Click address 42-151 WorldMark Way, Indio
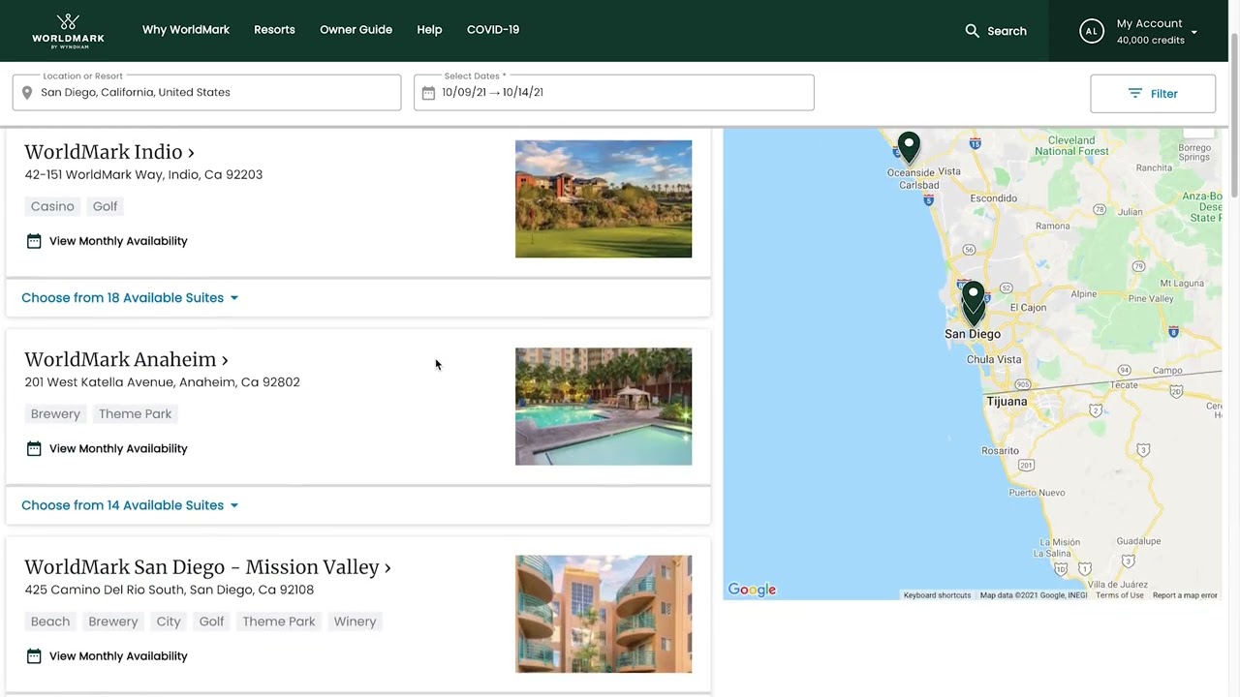The image size is (1240, 697). 143,175
